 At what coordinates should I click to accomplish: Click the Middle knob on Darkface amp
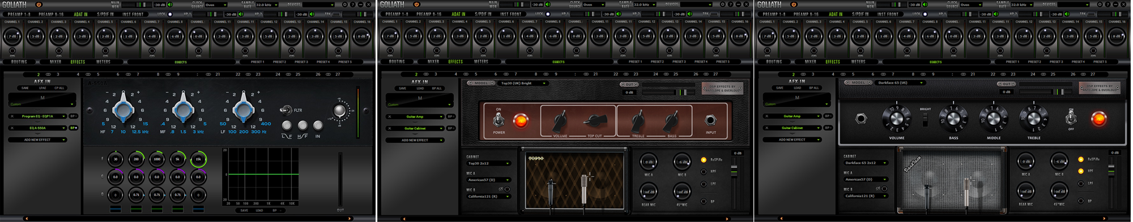point(994,119)
